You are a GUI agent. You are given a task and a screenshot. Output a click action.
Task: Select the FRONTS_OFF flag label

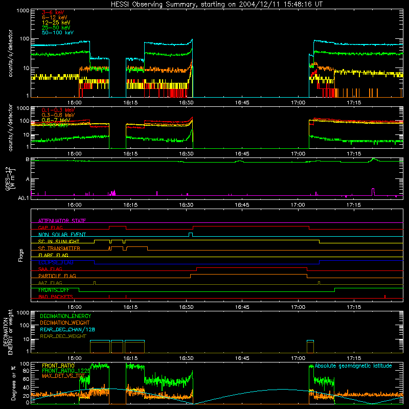point(54,290)
